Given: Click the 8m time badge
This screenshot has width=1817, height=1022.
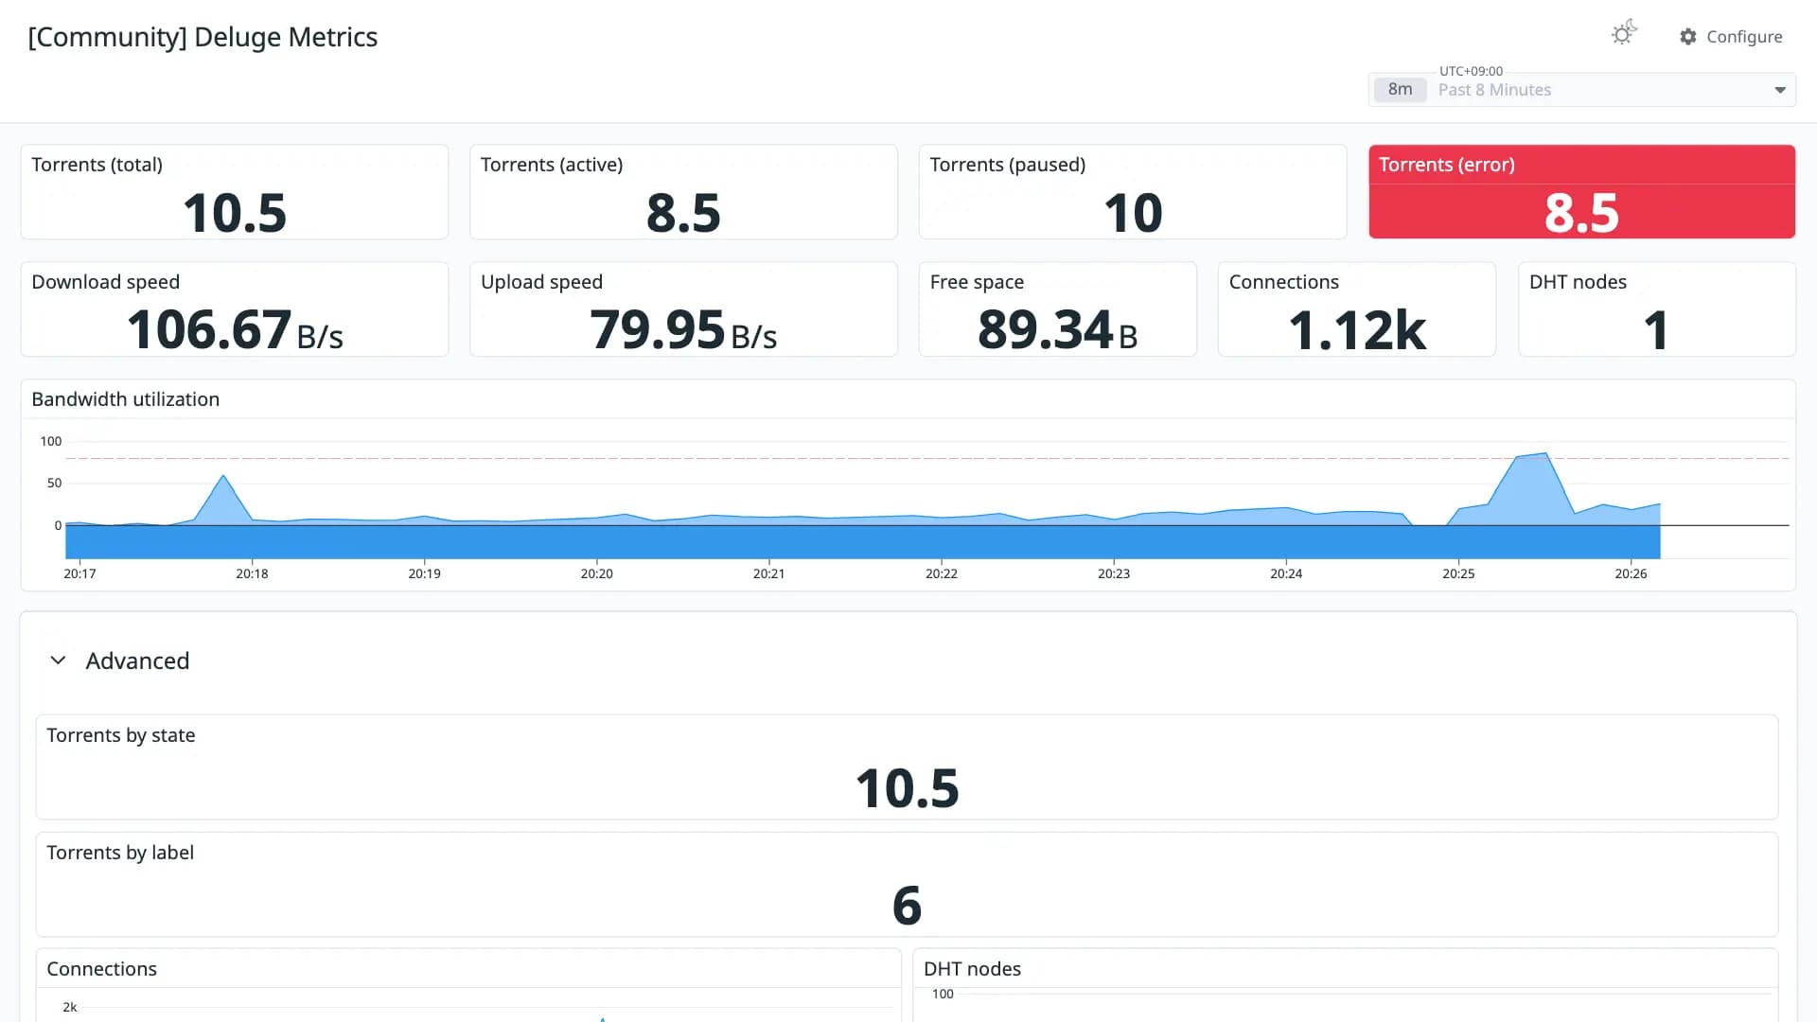Looking at the screenshot, I should click(x=1400, y=90).
